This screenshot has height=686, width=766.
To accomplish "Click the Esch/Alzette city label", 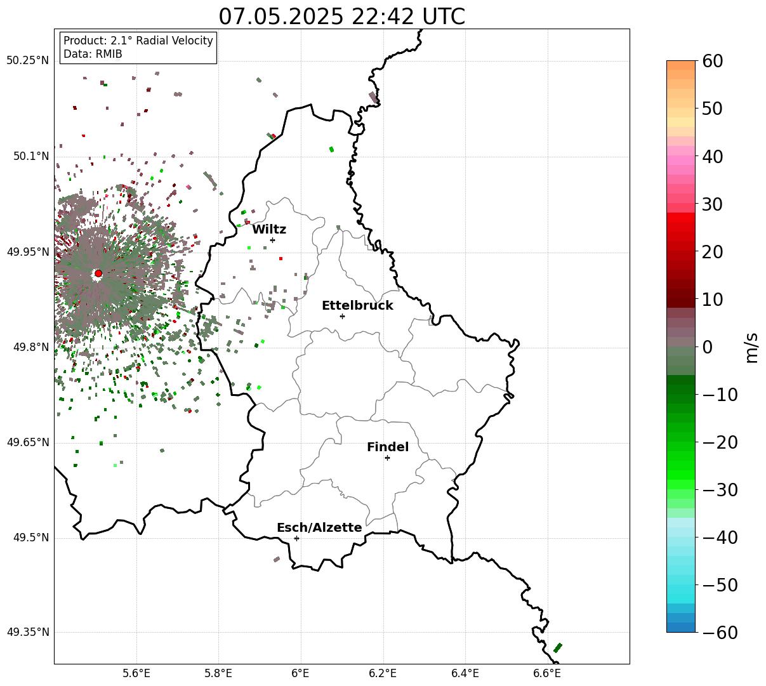I will pyautogui.click(x=319, y=528).
